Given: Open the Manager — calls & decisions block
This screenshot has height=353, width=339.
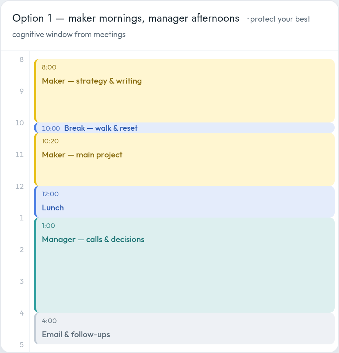Looking at the screenshot, I should tap(184, 265).
